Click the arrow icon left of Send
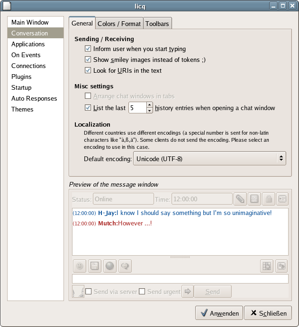This screenshot has width=299, height=327. [x=188, y=292]
